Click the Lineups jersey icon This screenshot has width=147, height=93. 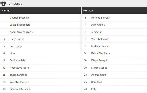3,4
